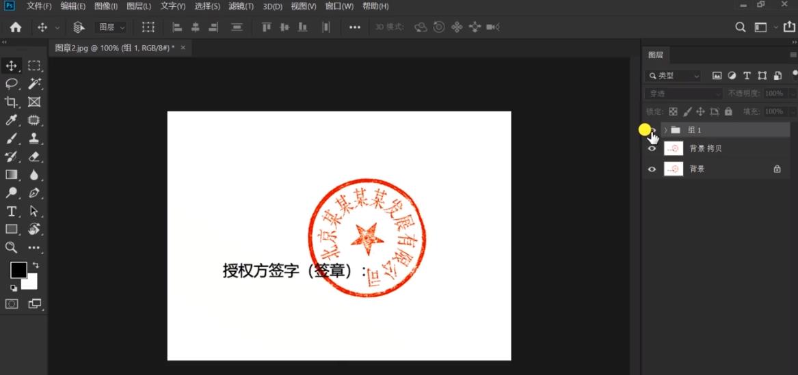Toggle Show Transform Controls option

point(148,27)
